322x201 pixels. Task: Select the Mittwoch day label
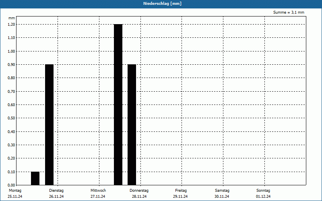click(98, 191)
